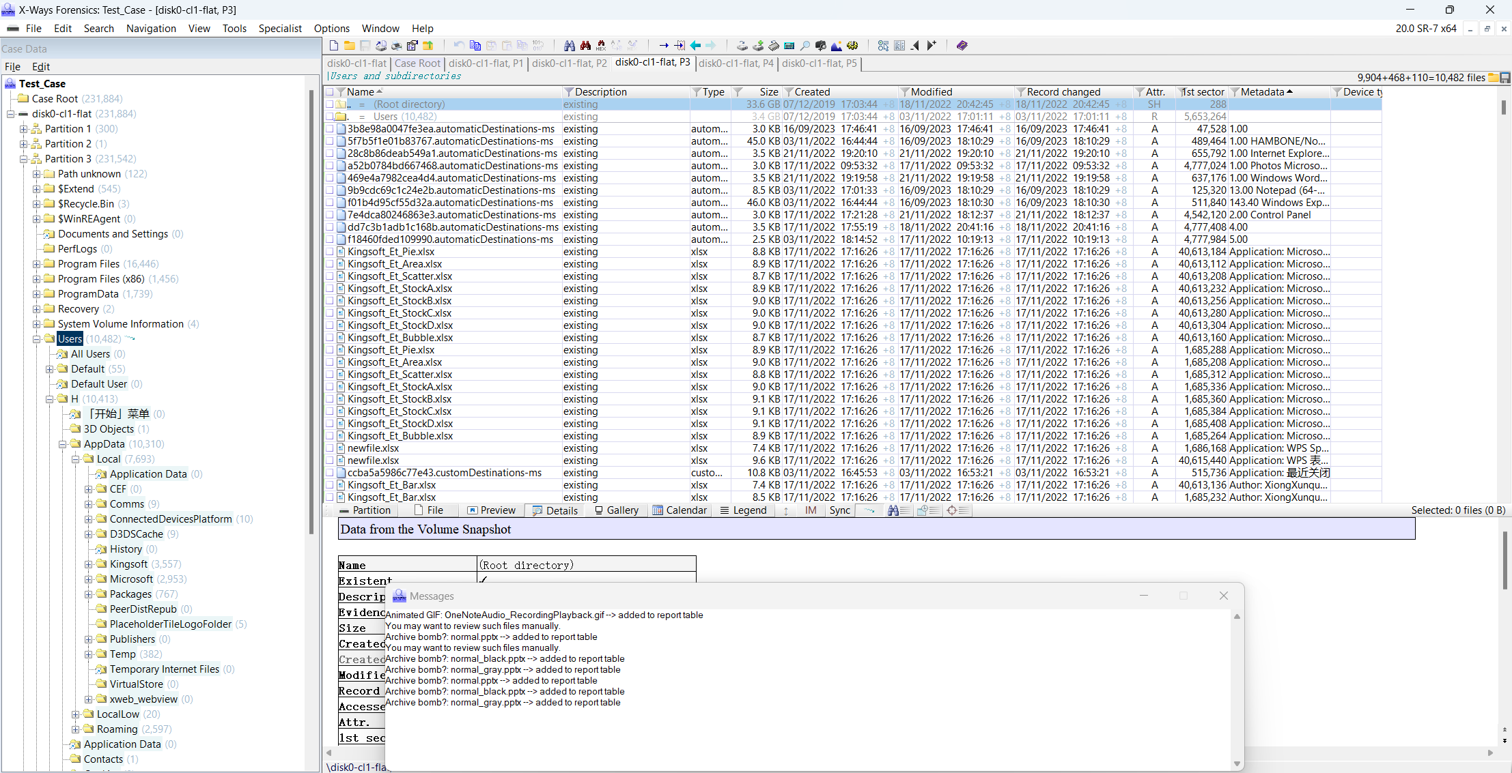Tick checkbox for dd7c3b1adb1c168b.automaticDestinations-ms
This screenshot has height=773, width=1512.
click(330, 227)
